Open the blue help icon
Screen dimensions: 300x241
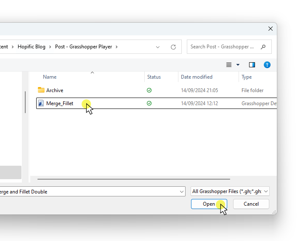pos(267,65)
